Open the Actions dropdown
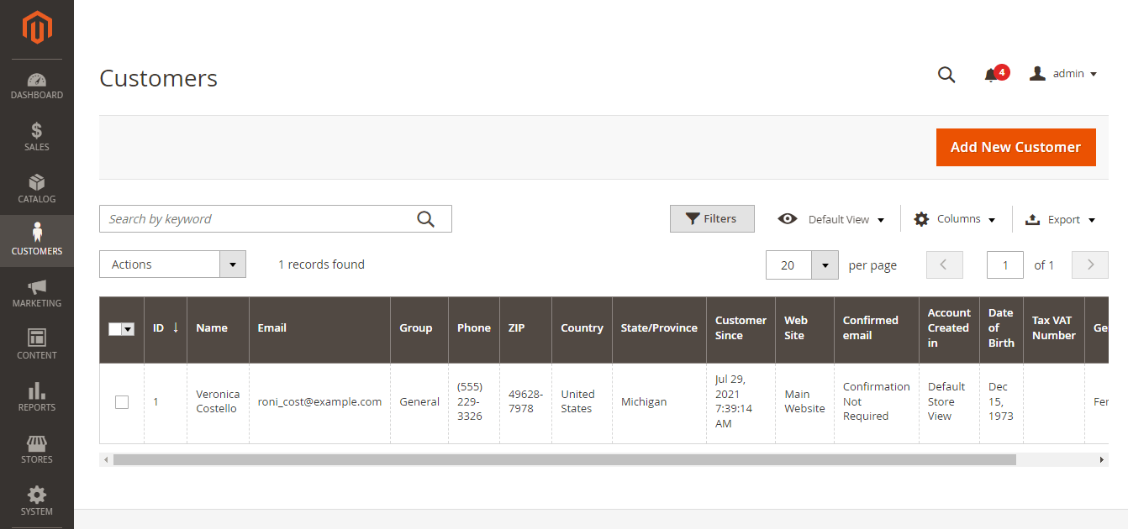1128x529 pixels. pos(172,264)
